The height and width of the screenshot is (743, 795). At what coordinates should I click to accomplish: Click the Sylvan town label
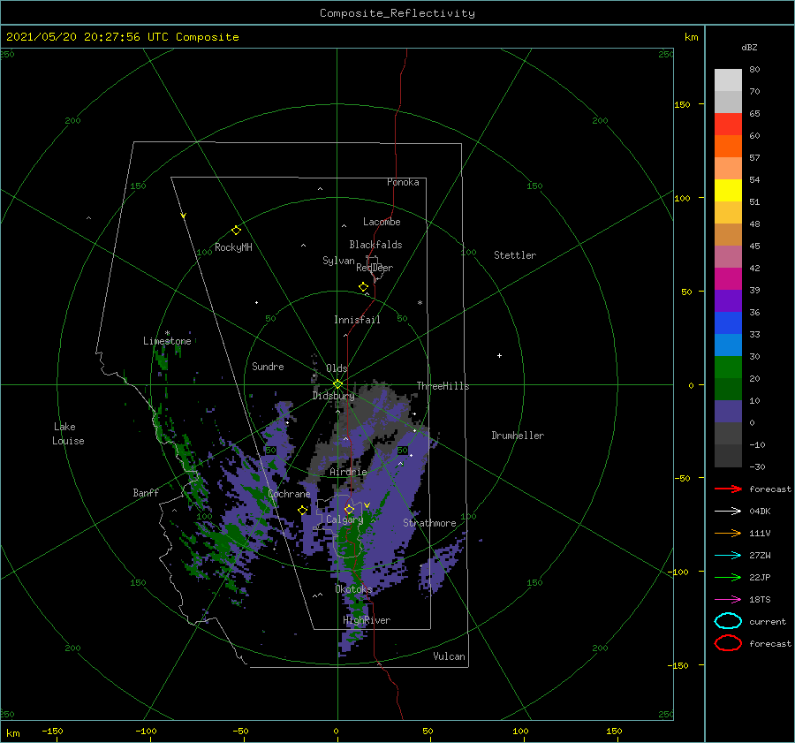[338, 261]
